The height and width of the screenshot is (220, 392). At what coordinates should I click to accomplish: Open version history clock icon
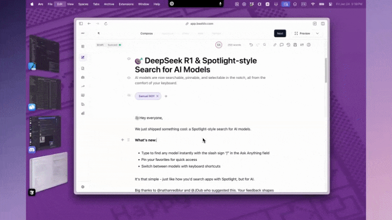click(288, 45)
